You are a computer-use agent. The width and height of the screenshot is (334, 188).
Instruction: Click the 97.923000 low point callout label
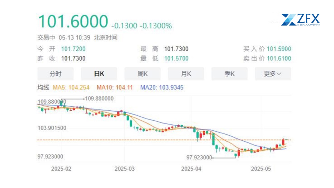click(199, 157)
